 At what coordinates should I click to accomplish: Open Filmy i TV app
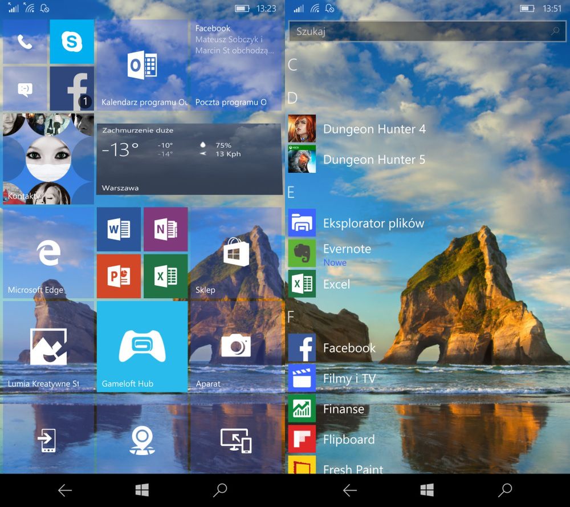(x=332, y=378)
